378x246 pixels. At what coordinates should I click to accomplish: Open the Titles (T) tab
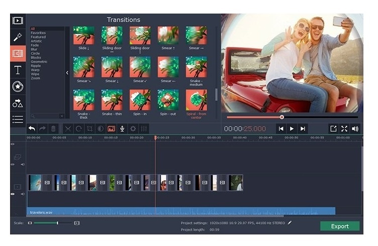[x=18, y=70]
